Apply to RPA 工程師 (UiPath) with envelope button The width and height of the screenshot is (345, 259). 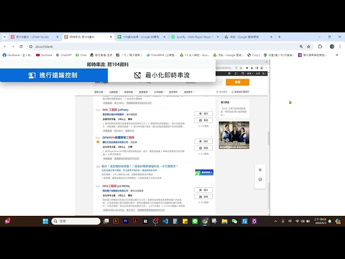pyautogui.click(x=204, y=120)
